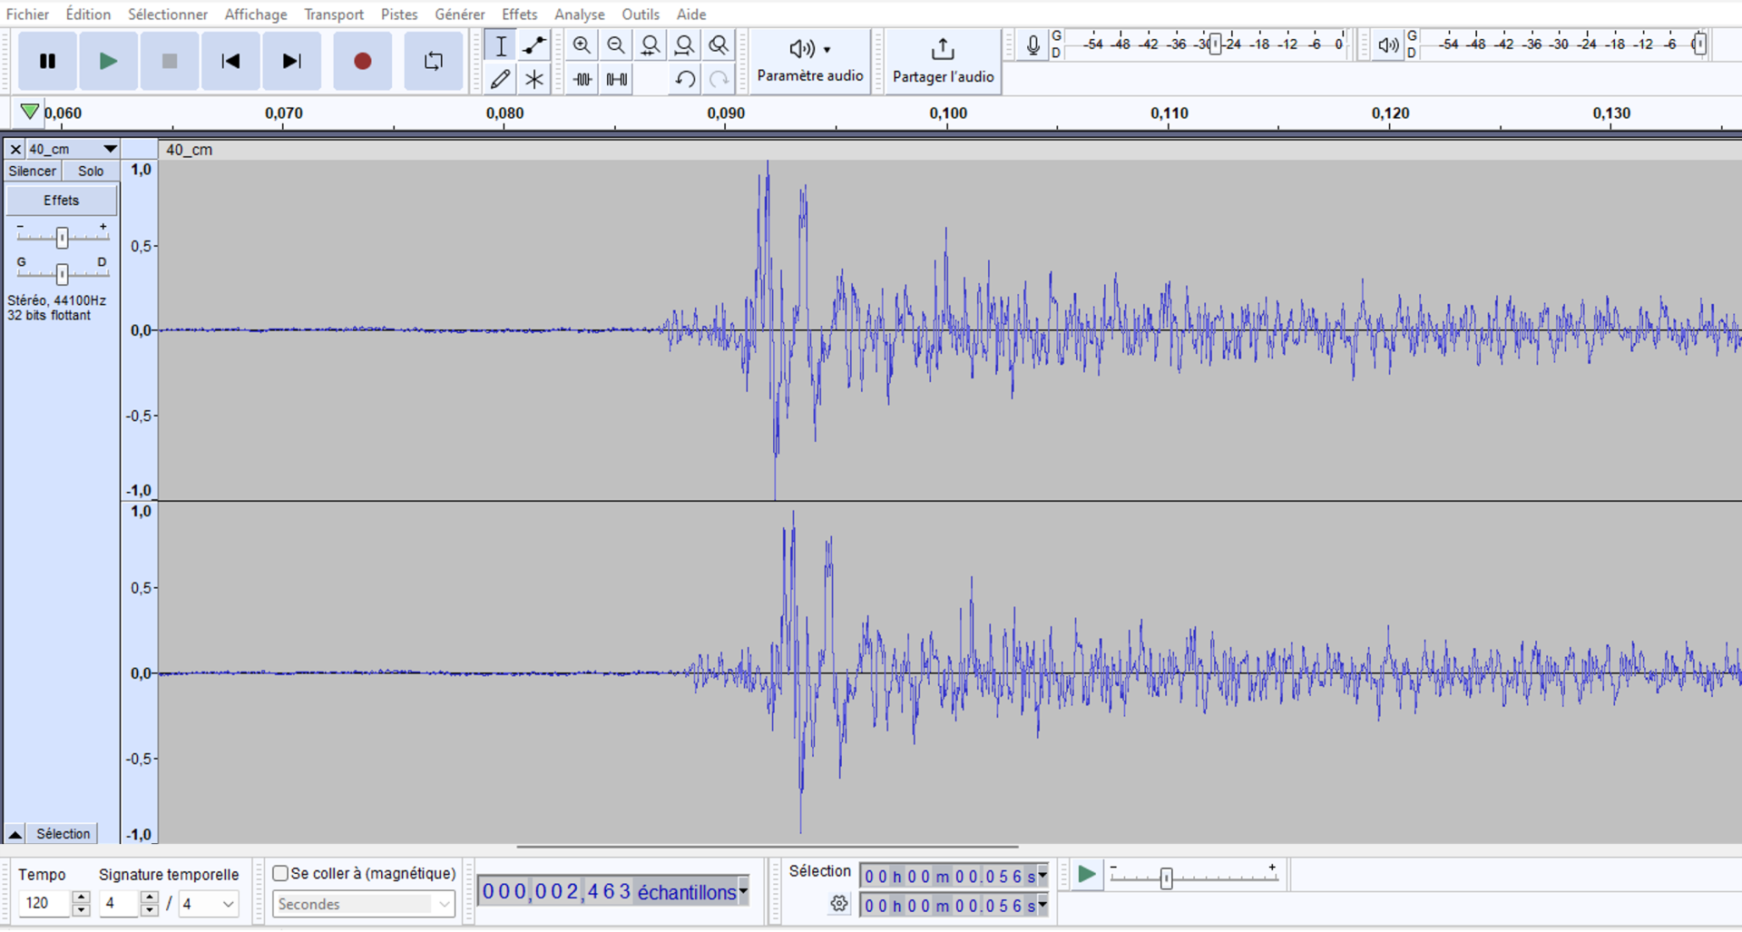Click Play-at-speed green button

1086,875
